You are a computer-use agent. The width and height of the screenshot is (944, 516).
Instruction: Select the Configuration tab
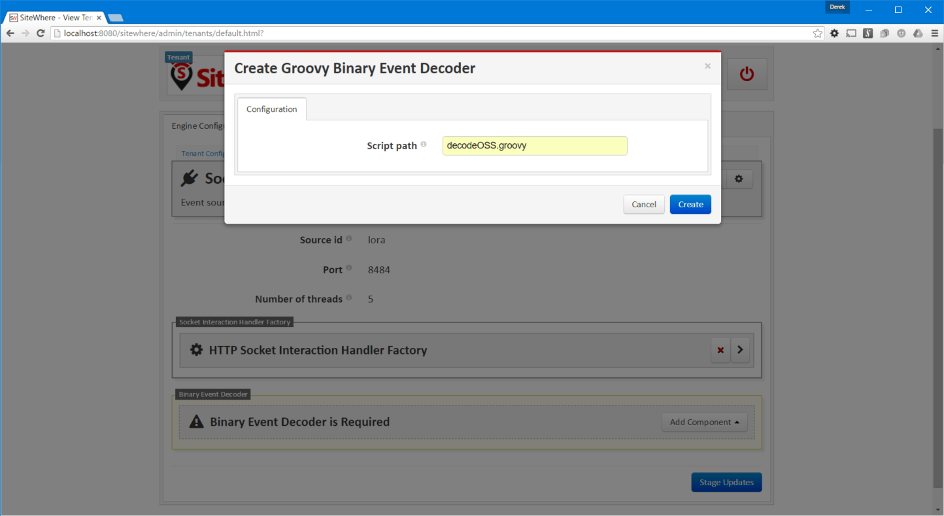[271, 109]
